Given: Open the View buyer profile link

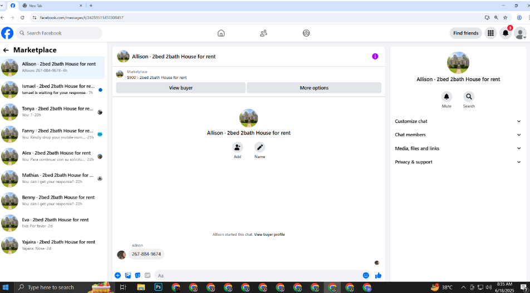Looking at the screenshot, I should (x=269, y=234).
